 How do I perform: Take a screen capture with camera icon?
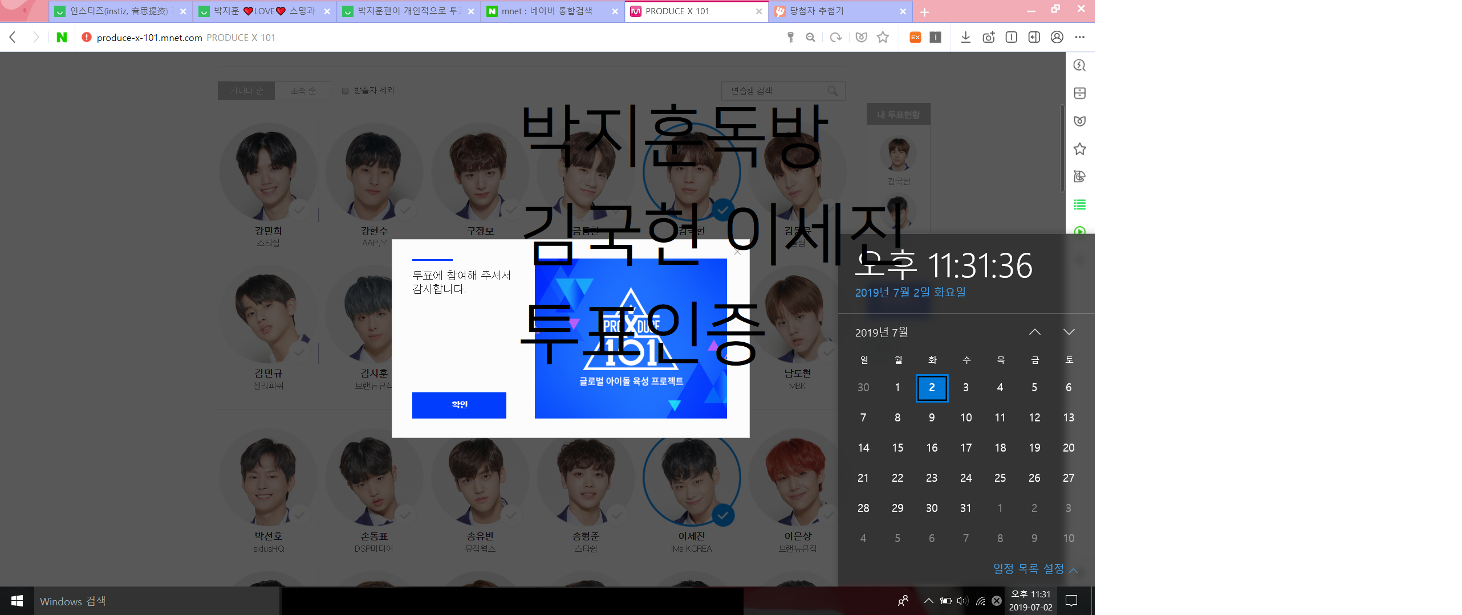tap(988, 38)
